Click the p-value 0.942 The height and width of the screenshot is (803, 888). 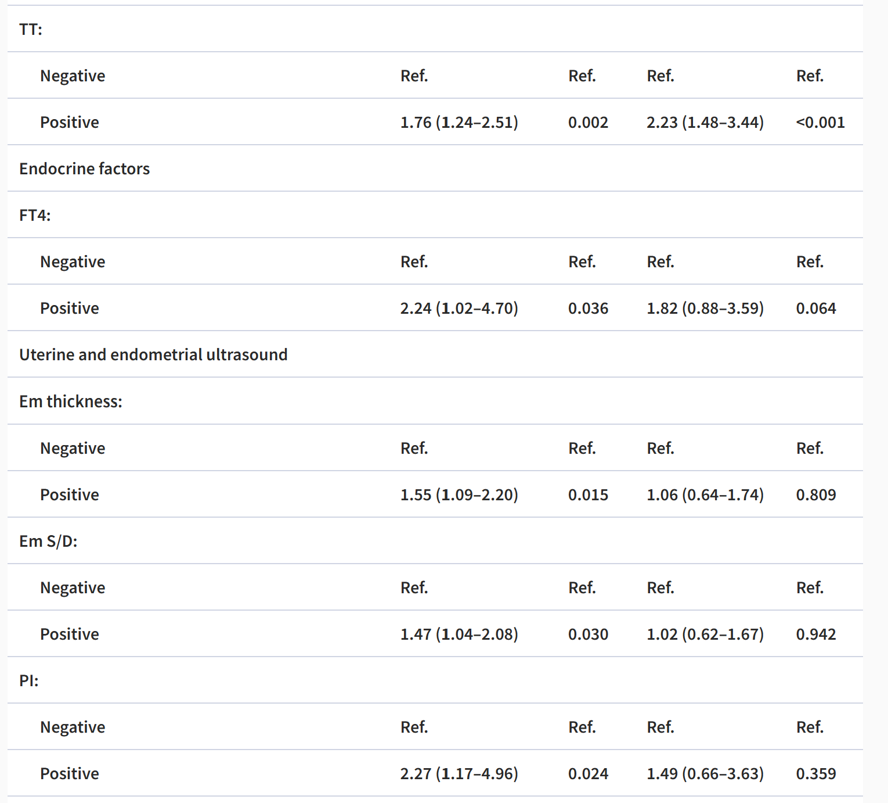[815, 634]
